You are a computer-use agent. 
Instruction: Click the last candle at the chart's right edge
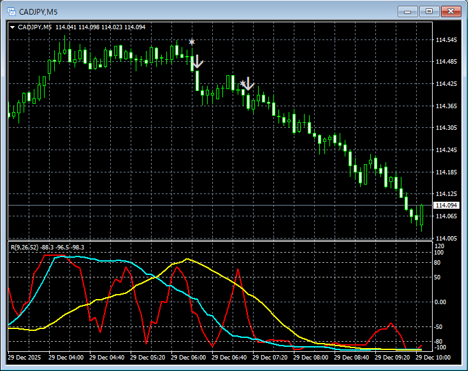point(421,215)
